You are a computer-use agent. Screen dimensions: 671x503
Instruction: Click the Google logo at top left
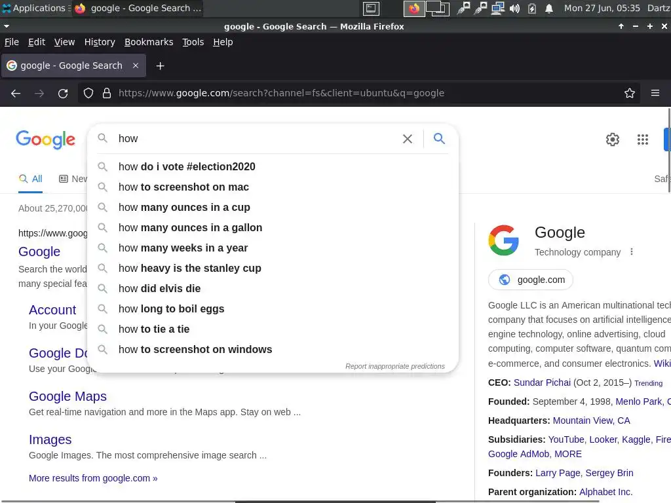click(45, 140)
